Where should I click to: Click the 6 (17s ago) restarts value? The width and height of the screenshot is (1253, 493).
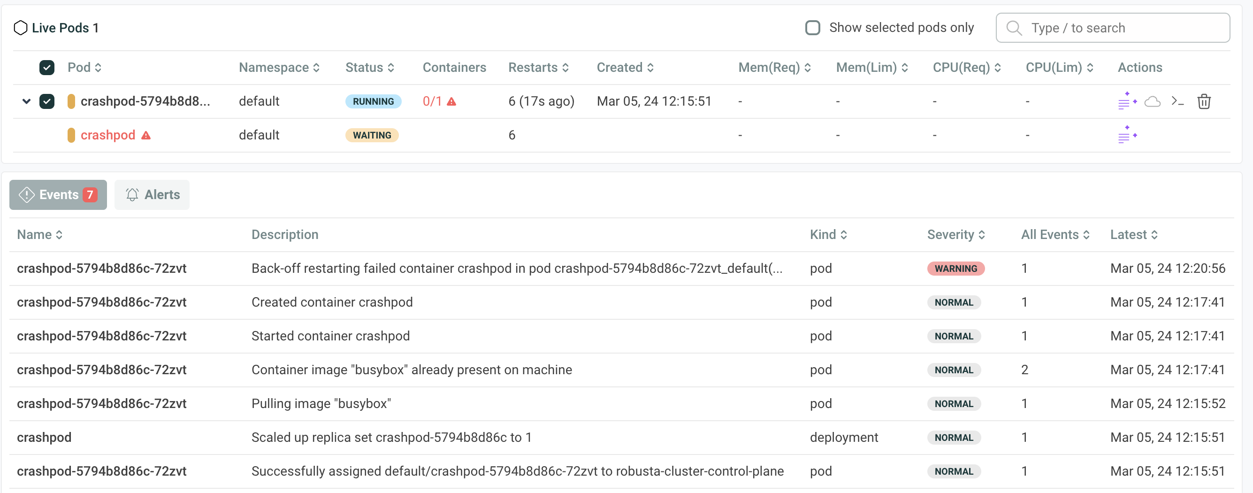pos(542,101)
